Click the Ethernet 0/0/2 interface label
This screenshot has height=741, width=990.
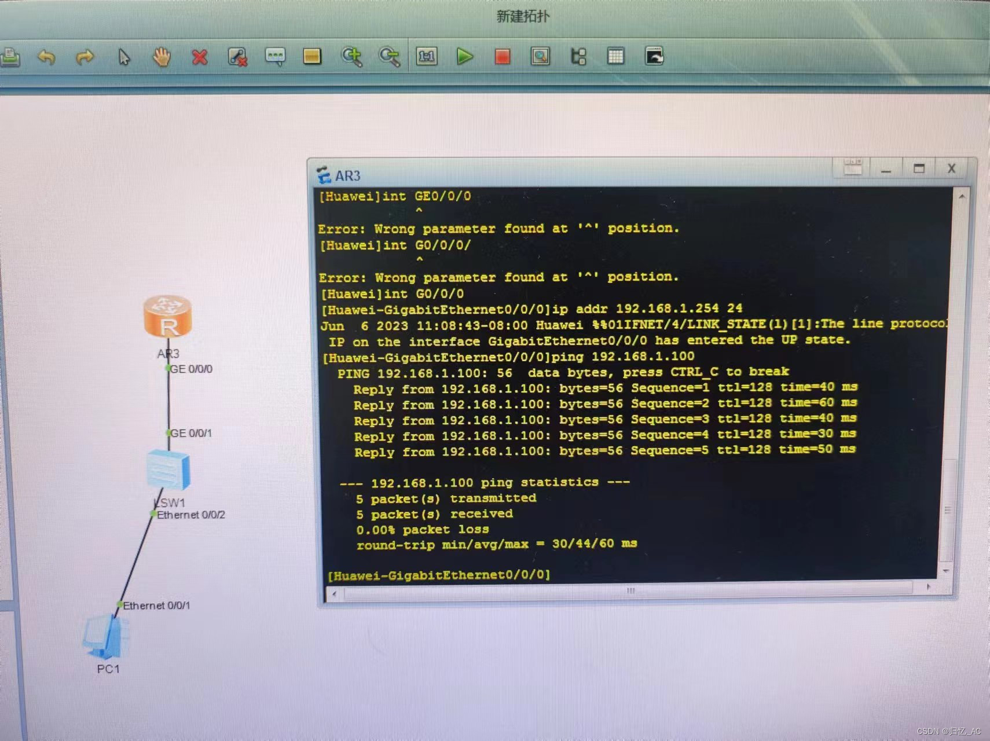pyautogui.click(x=191, y=515)
